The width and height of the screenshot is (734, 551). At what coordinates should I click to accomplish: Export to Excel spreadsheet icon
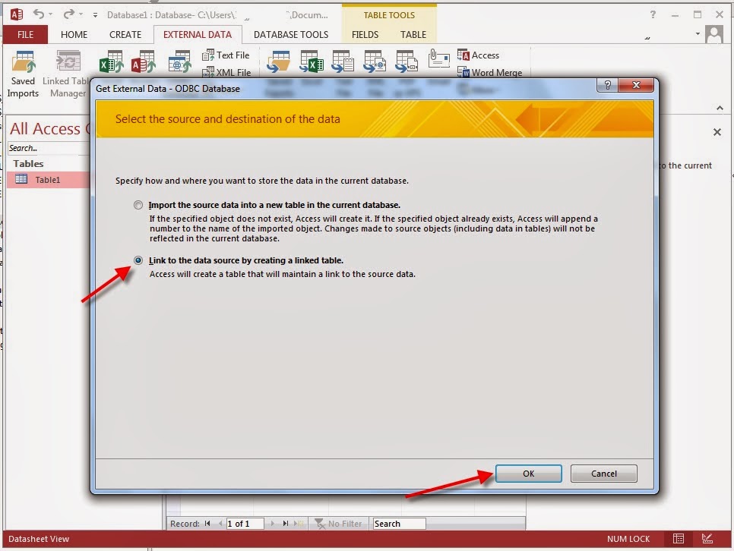coord(312,62)
